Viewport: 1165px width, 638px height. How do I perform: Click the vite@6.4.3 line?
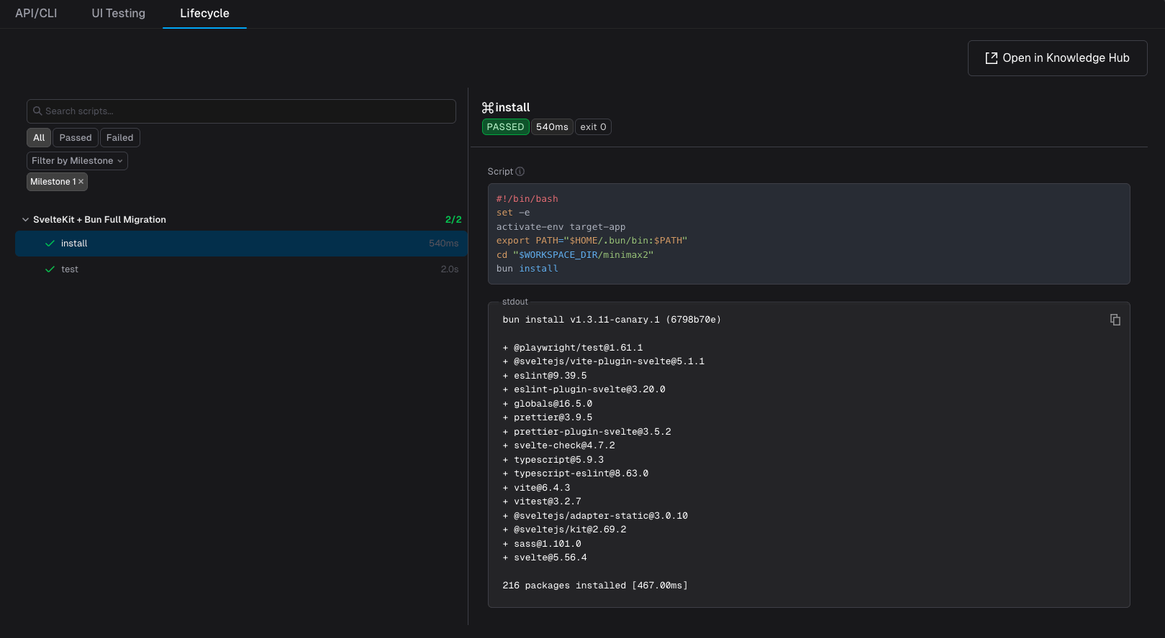pos(536,488)
